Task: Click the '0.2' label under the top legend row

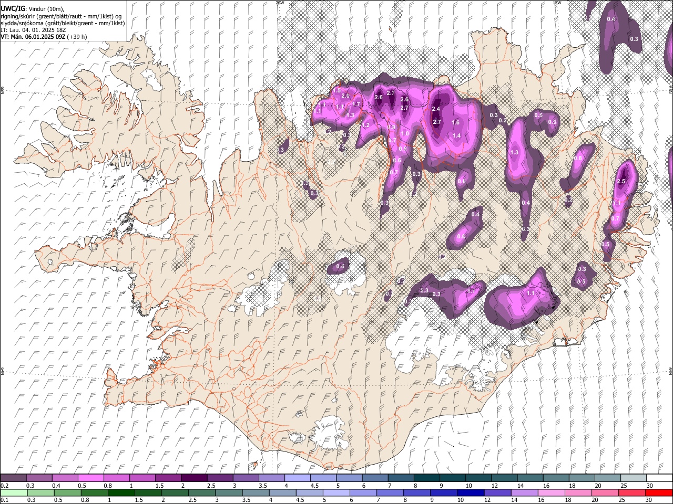Action: coord(4,486)
